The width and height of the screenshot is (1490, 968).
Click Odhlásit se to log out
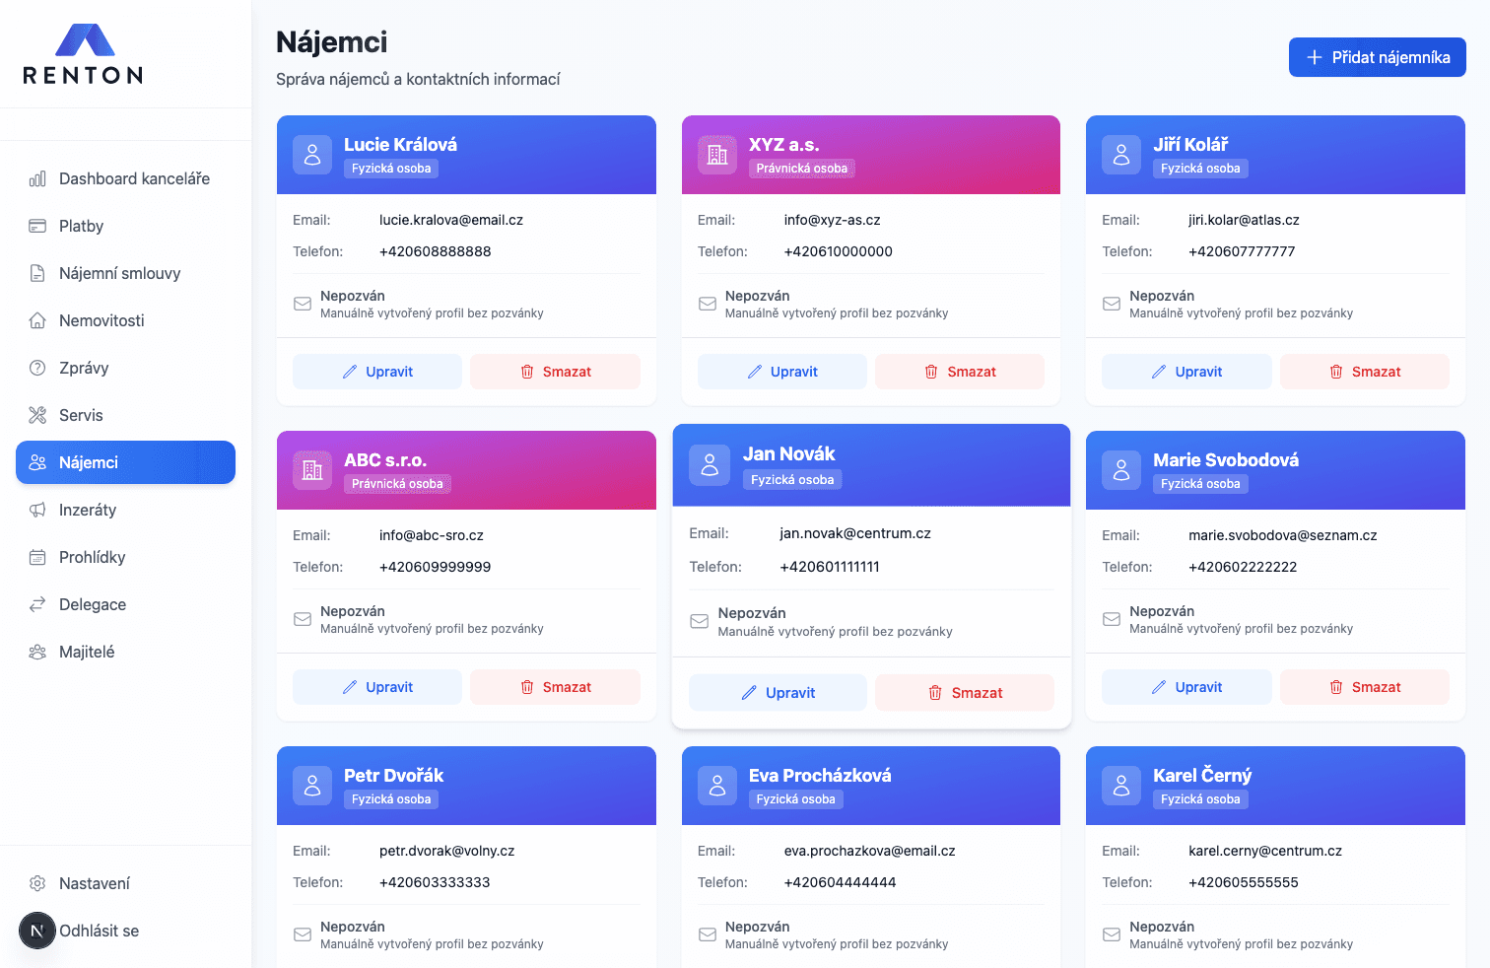[x=100, y=931]
